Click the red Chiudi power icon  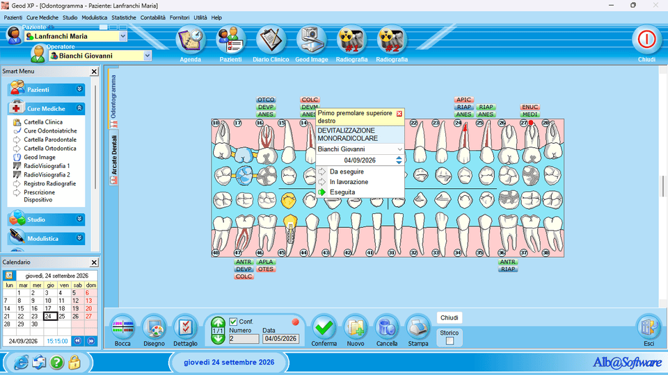point(646,40)
